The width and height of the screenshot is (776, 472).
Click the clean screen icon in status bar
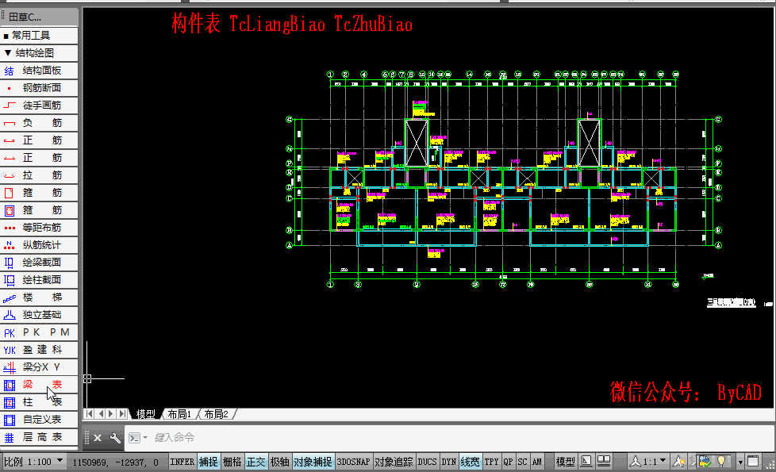(753, 462)
